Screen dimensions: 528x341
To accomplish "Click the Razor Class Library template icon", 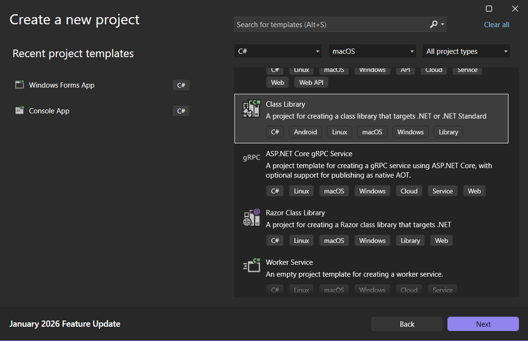I will (251, 217).
